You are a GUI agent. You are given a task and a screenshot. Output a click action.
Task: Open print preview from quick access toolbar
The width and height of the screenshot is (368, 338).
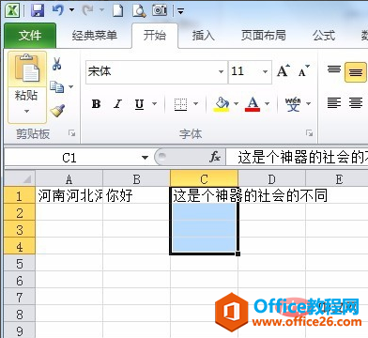(x=139, y=11)
